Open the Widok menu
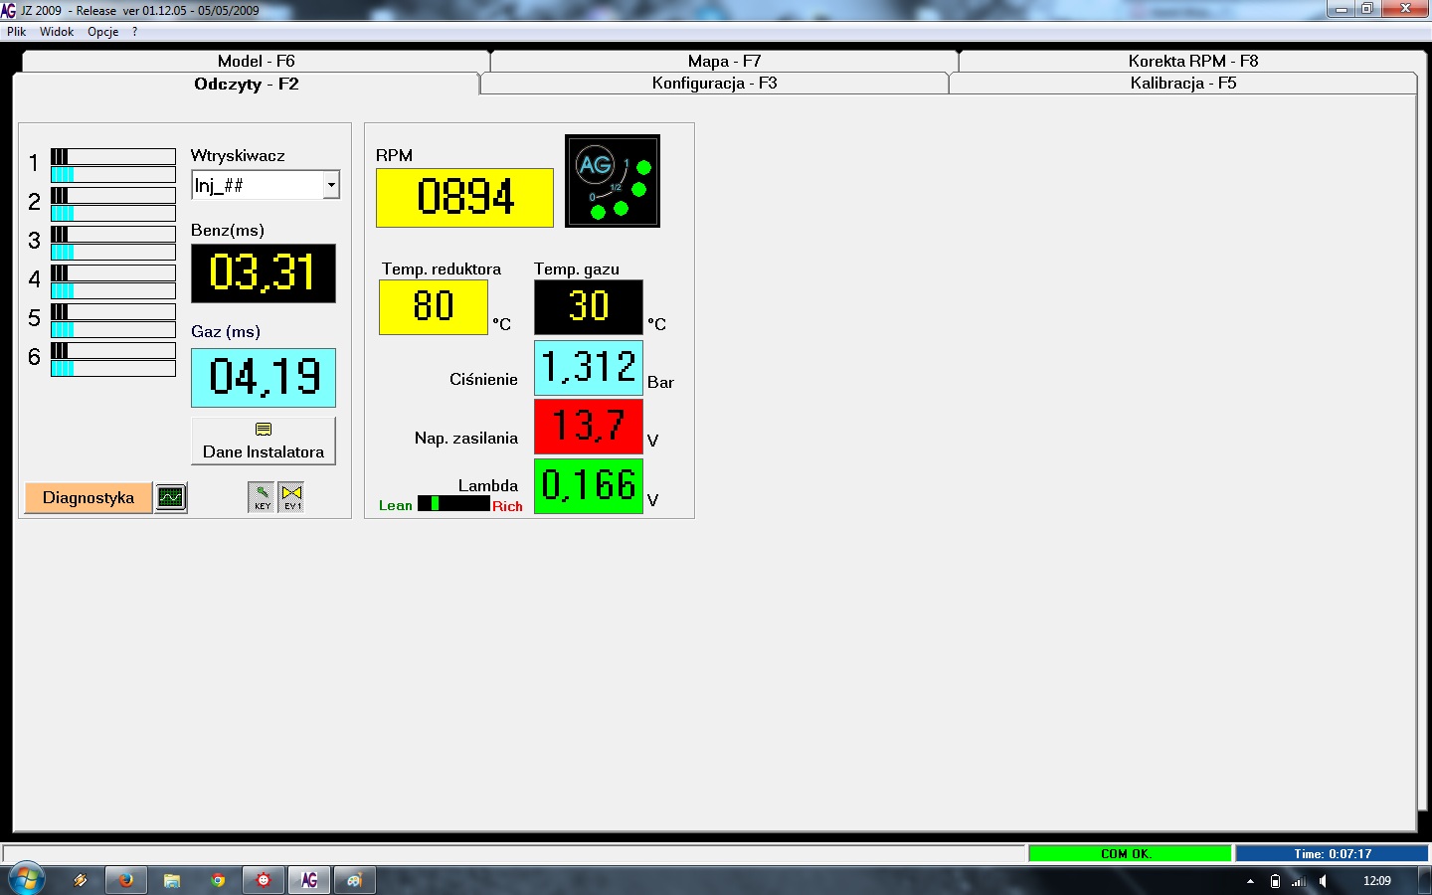This screenshot has height=895, width=1432. point(57,32)
